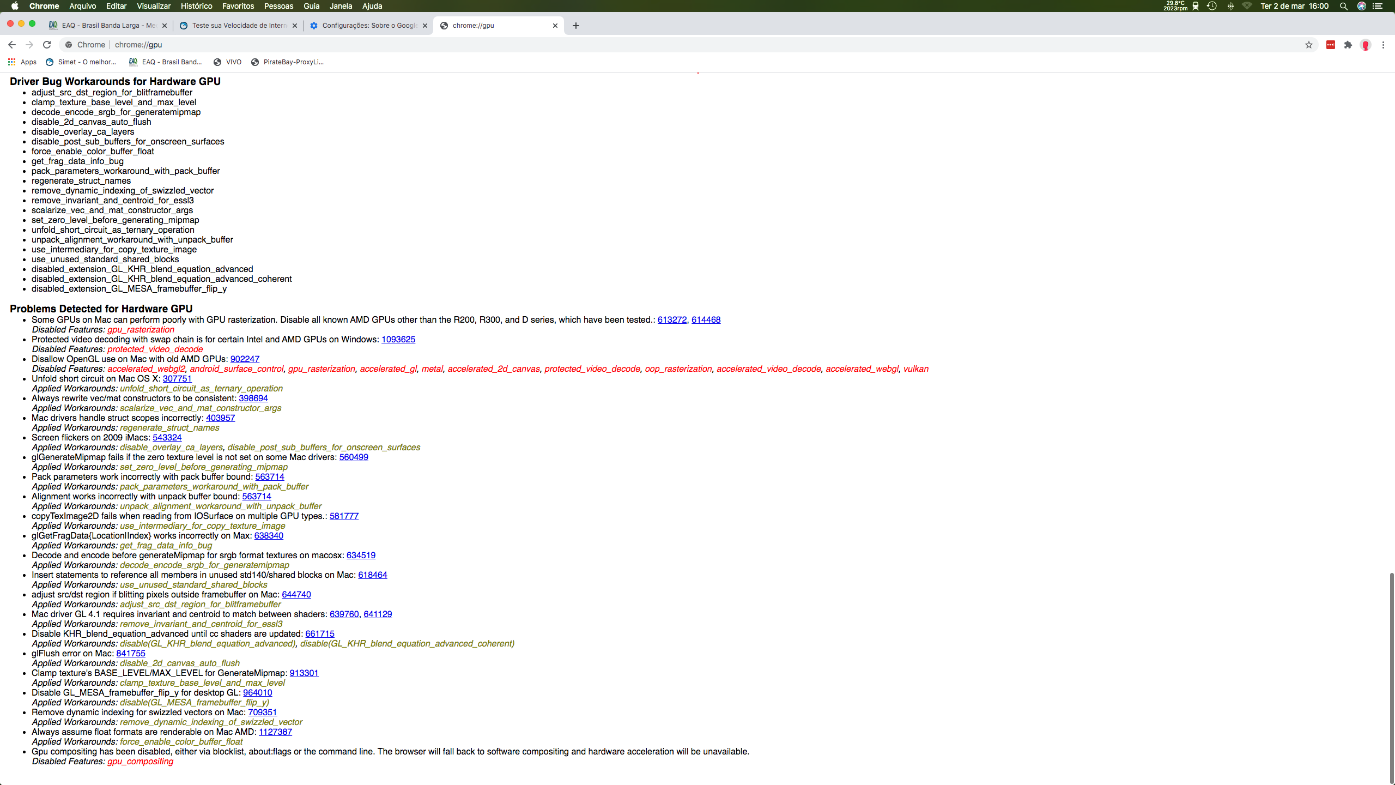Close the chrome://gpu tab
1395x785 pixels.
(555, 26)
